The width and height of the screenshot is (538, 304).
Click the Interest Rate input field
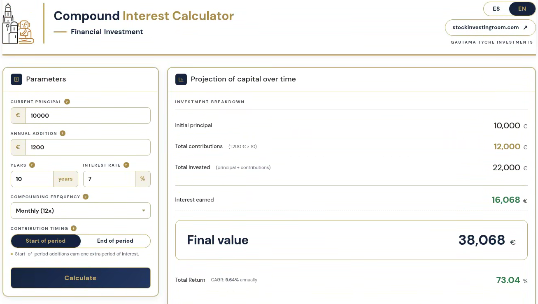109,179
